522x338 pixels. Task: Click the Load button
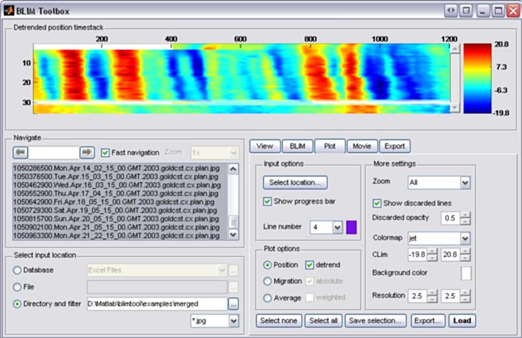coord(462,320)
